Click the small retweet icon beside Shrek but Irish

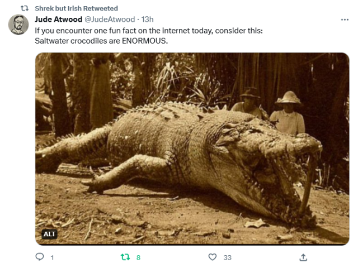tap(25, 8)
